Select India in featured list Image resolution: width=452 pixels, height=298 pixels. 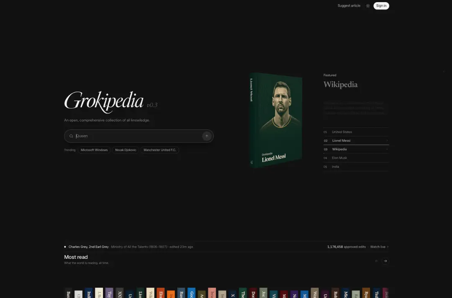[x=356, y=167]
